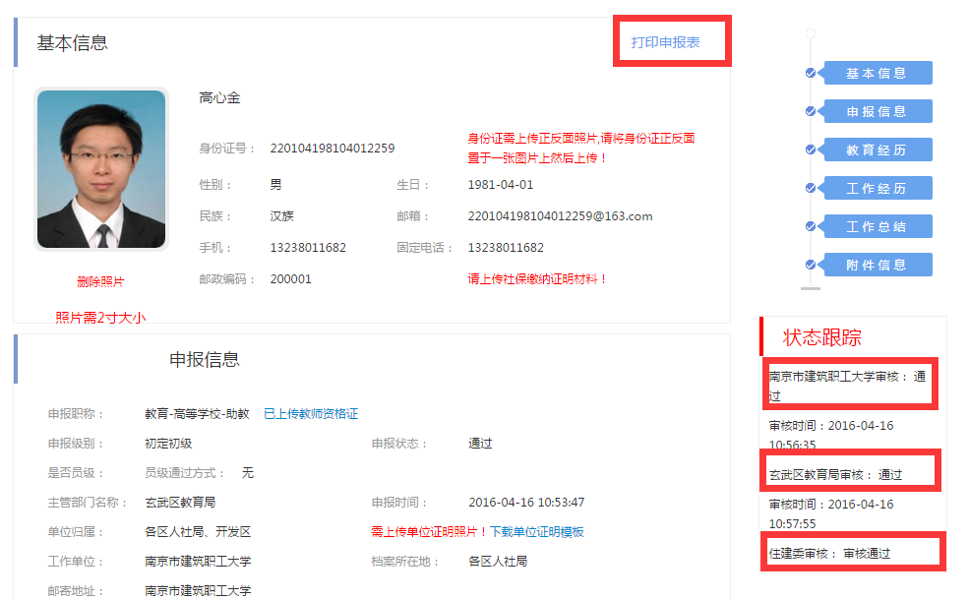Click the checkmark icon beside 附件信息

tap(811, 265)
